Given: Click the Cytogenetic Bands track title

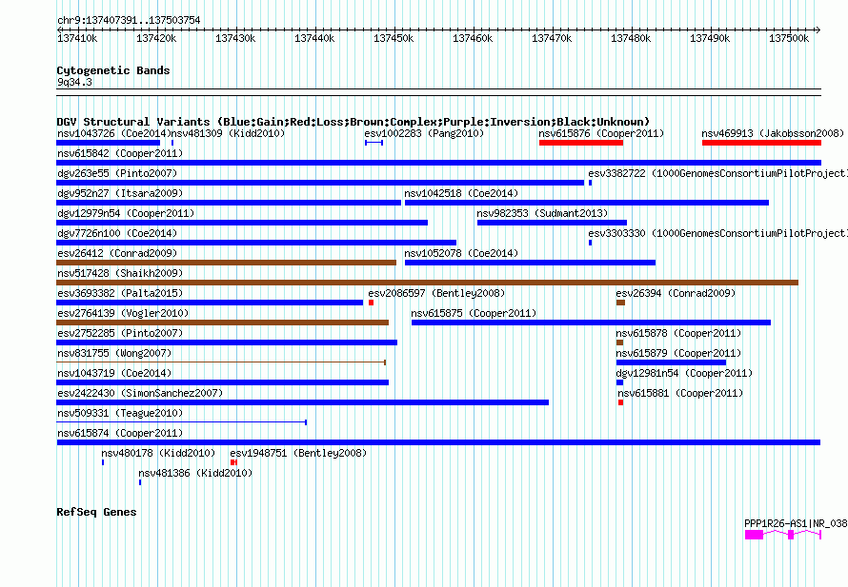Looking at the screenshot, I should (113, 70).
